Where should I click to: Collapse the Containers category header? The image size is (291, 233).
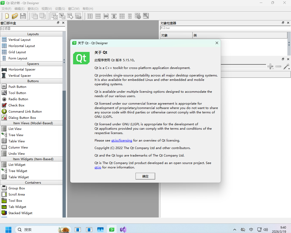click(x=31, y=183)
